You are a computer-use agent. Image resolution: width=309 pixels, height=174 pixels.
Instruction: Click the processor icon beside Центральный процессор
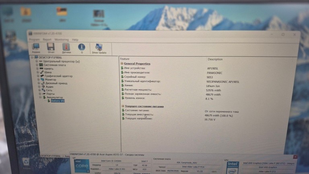[41, 61]
